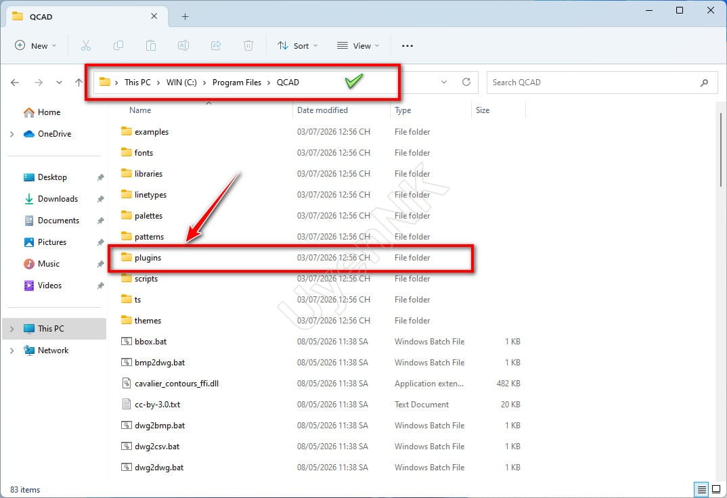Go forward with the right arrow
The width and height of the screenshot is (727, 498).
[39, 83]
